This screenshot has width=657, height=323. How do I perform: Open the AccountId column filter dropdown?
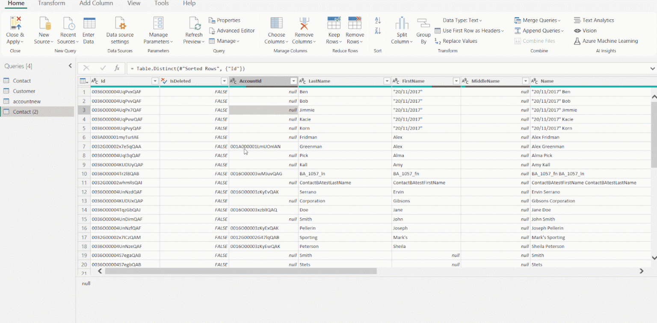293,81
